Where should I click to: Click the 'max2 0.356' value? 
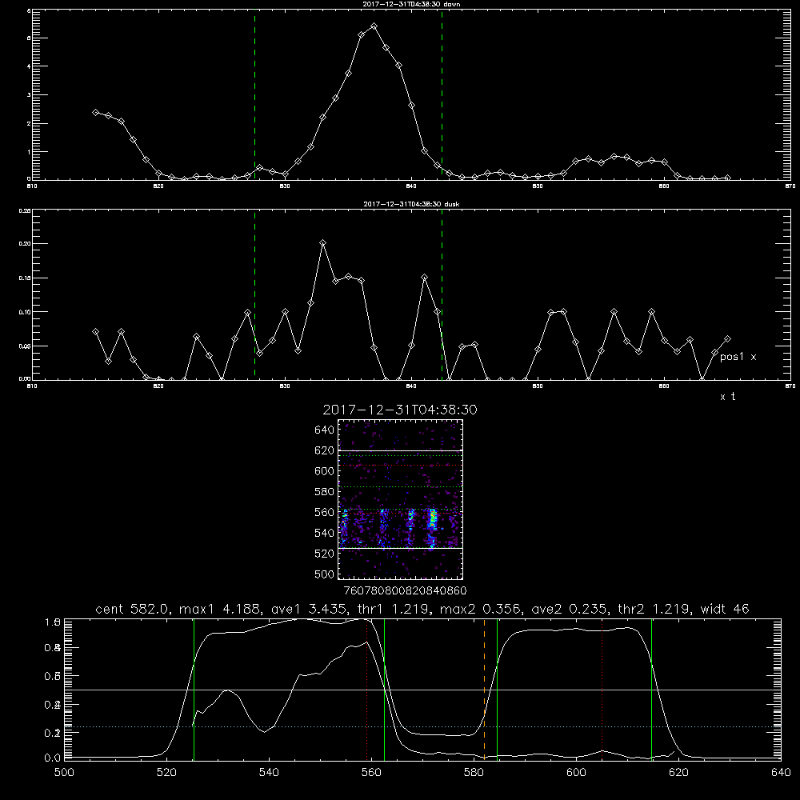click(479, 609)
